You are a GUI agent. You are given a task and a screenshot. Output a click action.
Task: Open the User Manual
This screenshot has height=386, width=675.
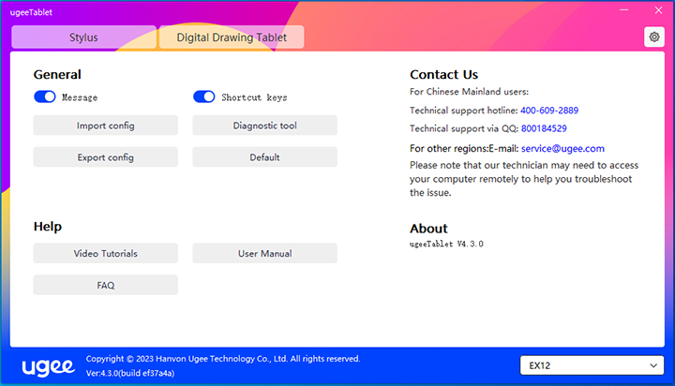pos(264,253)
